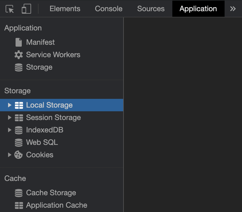The height and width of the screenshot is (212, 242).
Task: Select the Session Storage tree item
Action: [x=62, y=118]
